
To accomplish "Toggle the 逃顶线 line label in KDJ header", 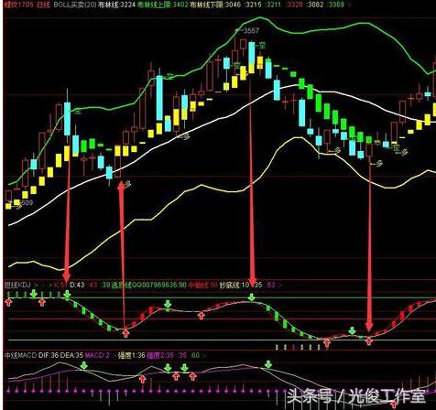I will pyautogui.click(x=121, y=286).
